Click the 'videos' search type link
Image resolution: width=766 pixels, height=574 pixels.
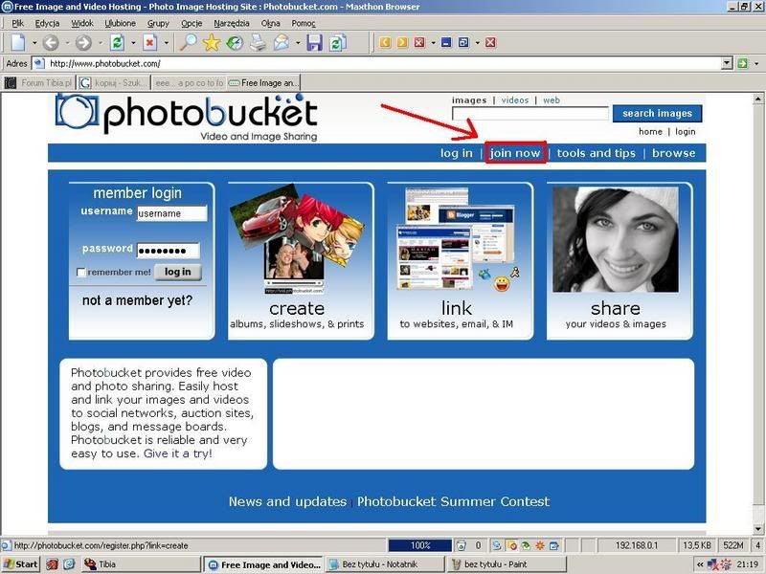pos(515,100)
